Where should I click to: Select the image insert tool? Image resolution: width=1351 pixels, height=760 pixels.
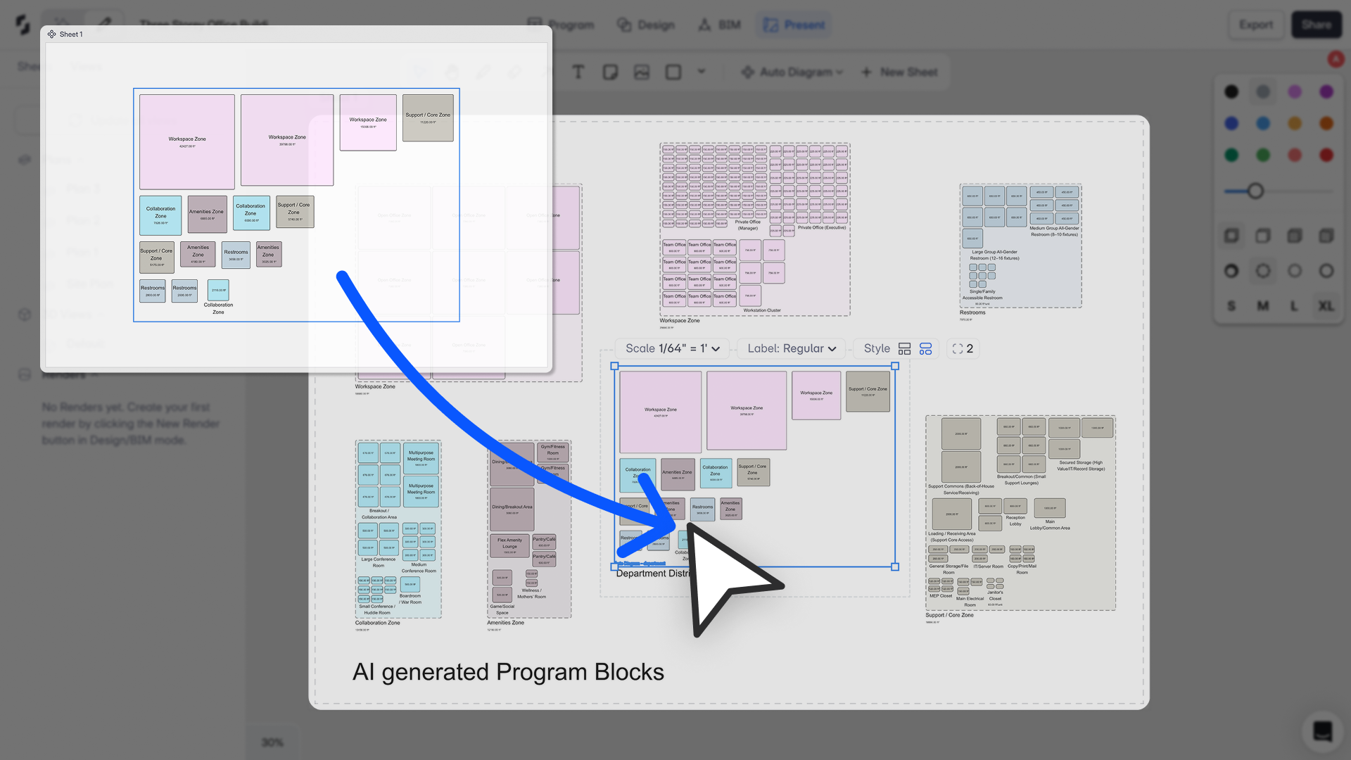tap(641, 72)
